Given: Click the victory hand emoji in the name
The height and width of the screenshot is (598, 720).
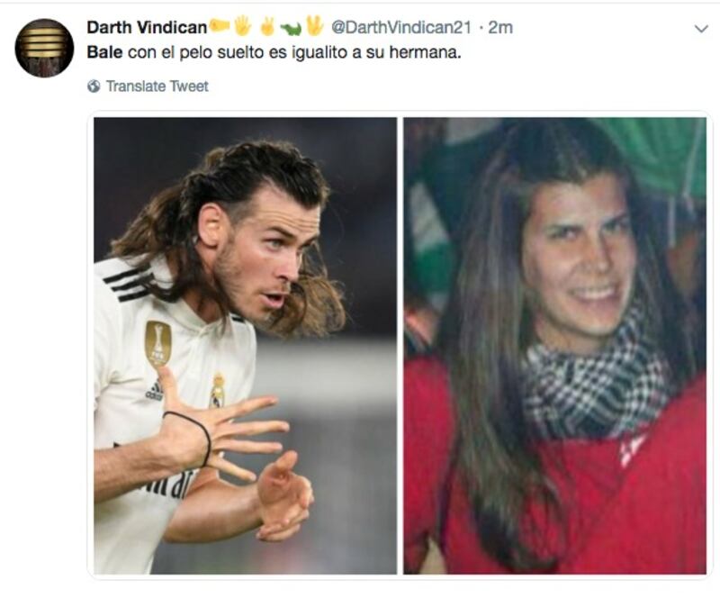Looking at the screenshot, I should click(266, 26).
